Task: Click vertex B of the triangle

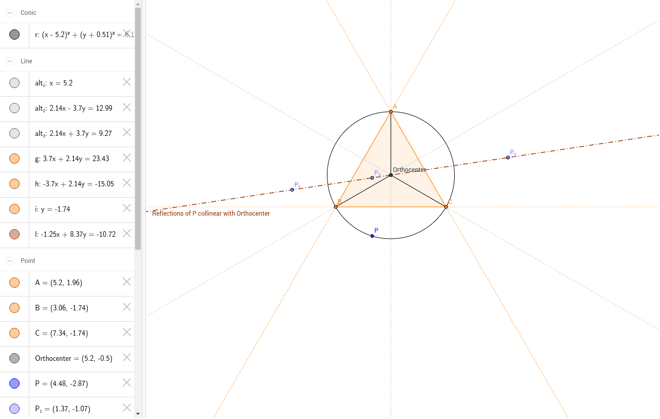Action: 336,207
